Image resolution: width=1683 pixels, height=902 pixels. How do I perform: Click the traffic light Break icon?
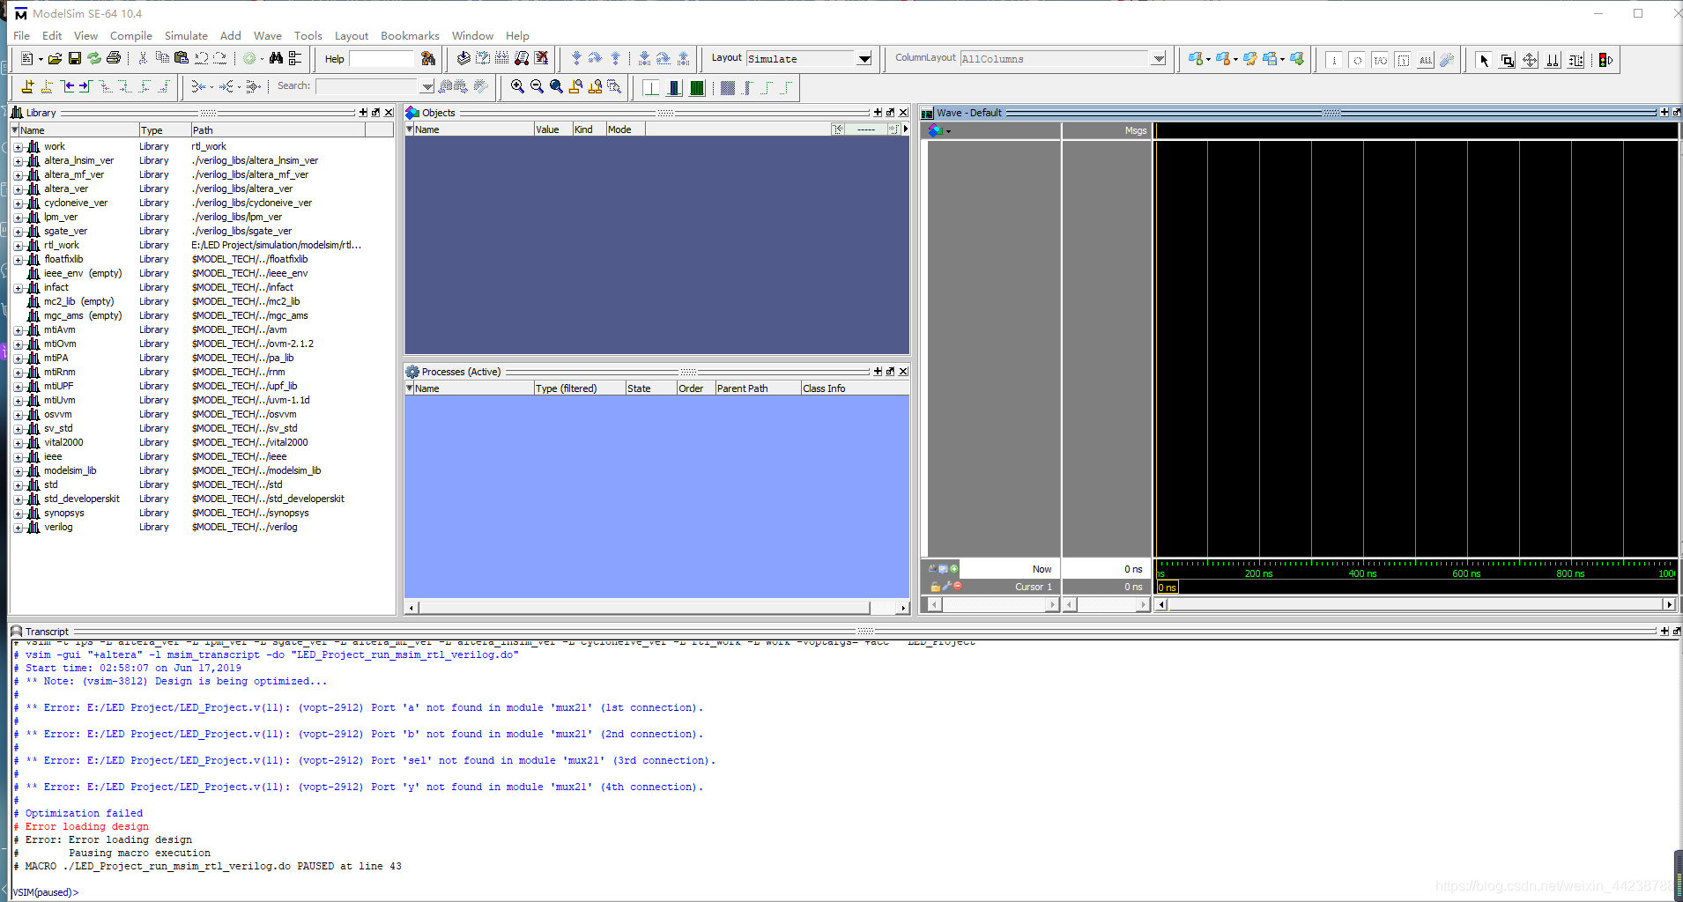1605,60
